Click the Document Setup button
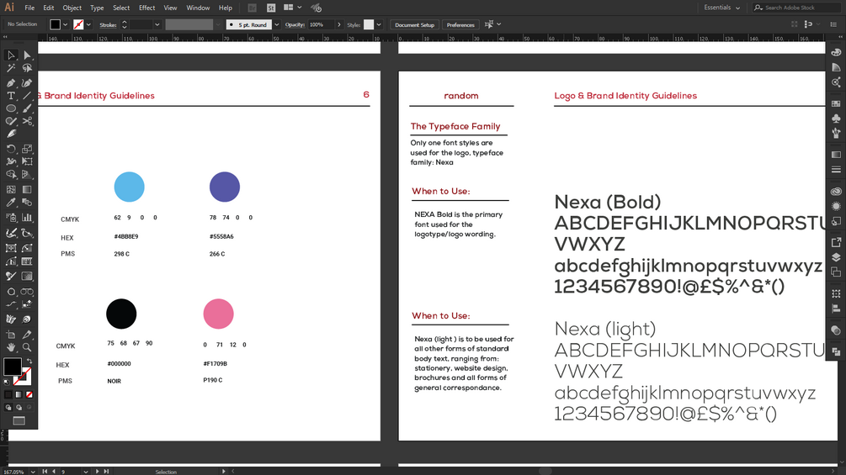This screenshot has width=846, height=475. pos(414,24)
